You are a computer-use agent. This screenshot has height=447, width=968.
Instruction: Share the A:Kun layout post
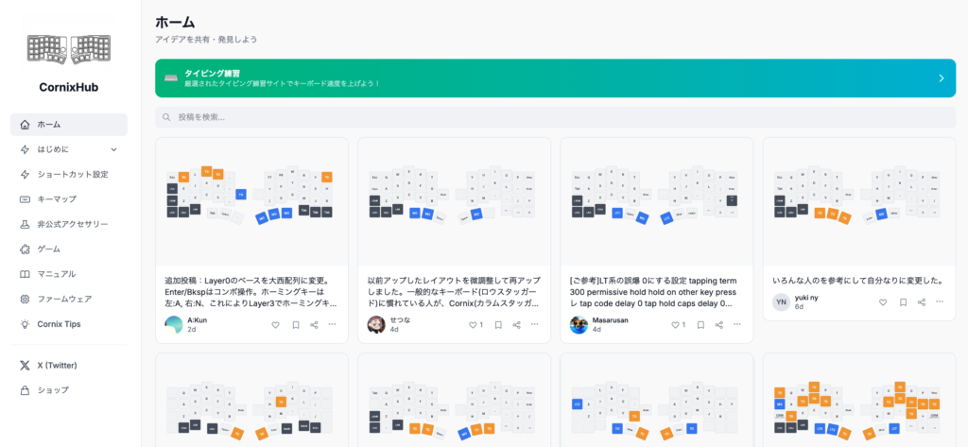(x=314, y=324)
